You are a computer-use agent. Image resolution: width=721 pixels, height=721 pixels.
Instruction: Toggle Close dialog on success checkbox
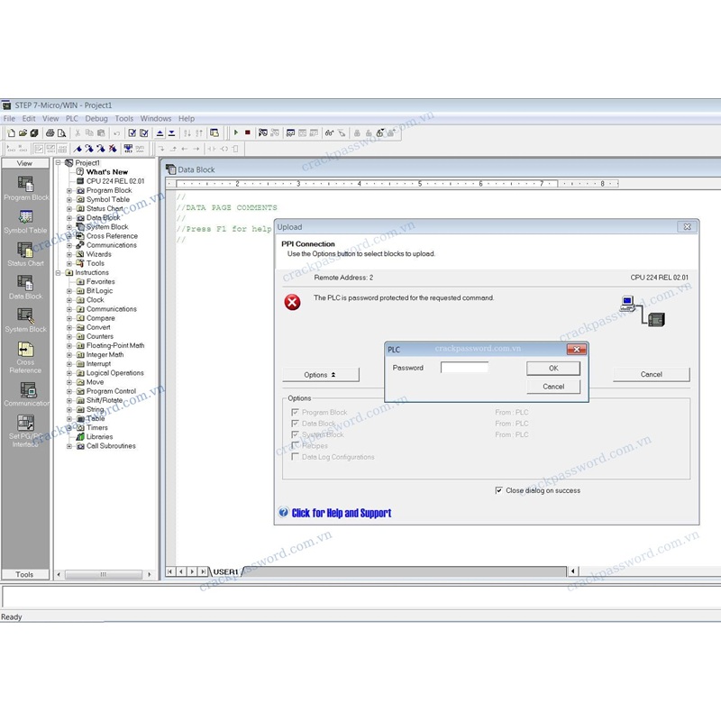point(499,491)
